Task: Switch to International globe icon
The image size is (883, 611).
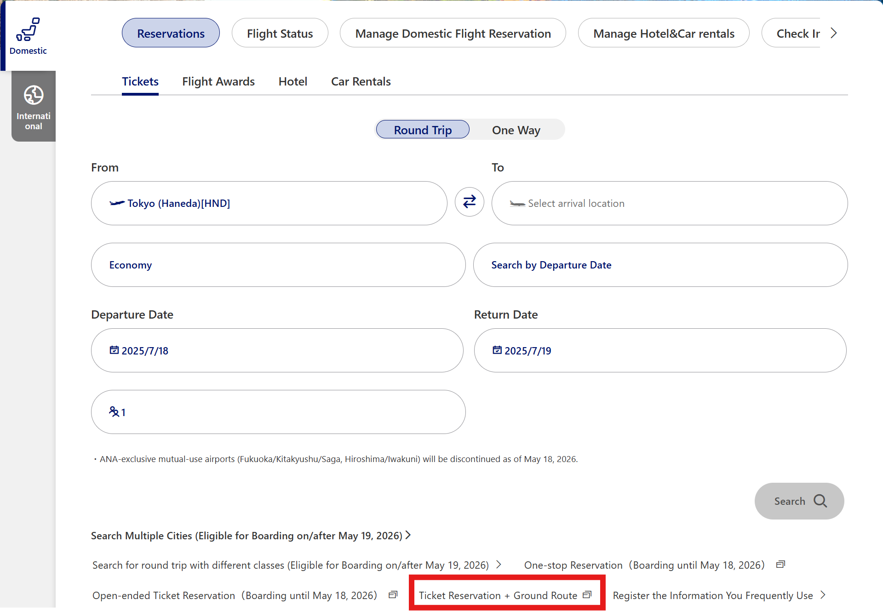Action: [34, 95]
